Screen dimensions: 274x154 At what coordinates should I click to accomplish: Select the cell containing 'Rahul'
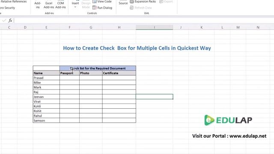(x=46, y=115)
